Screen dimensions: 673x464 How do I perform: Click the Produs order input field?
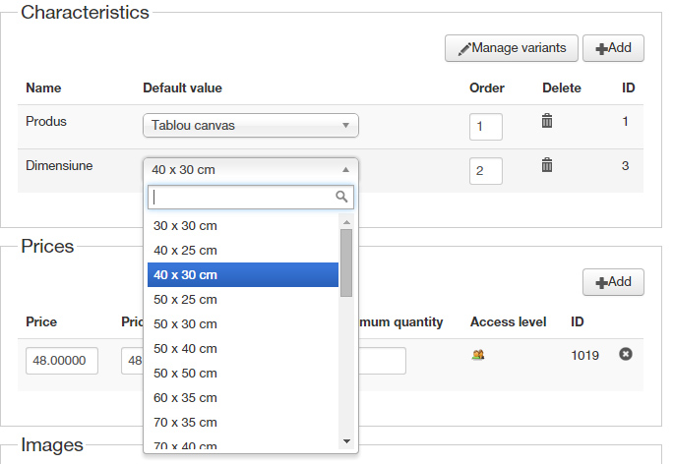click(485, 127)
